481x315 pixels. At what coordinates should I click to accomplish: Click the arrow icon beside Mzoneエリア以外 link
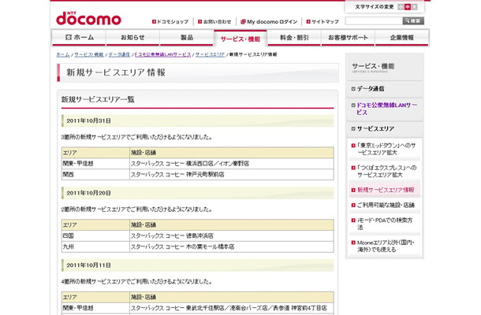click(353, 243)
